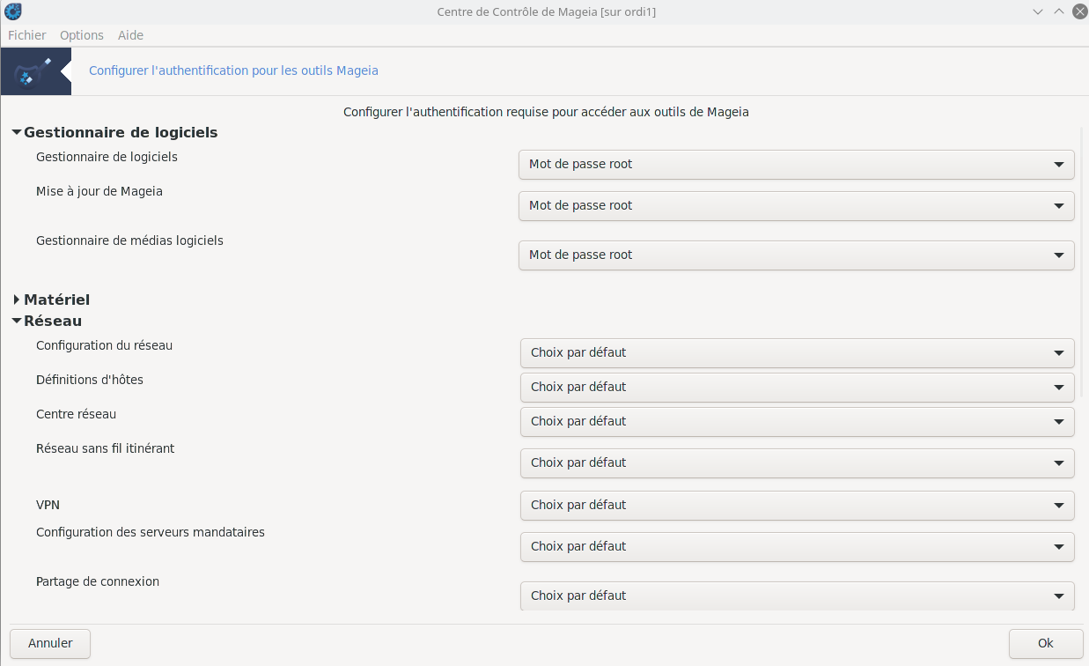Click the 'Gestionnaire de médias logiciels' label
1089x666 pixels.
coord(129,240)
